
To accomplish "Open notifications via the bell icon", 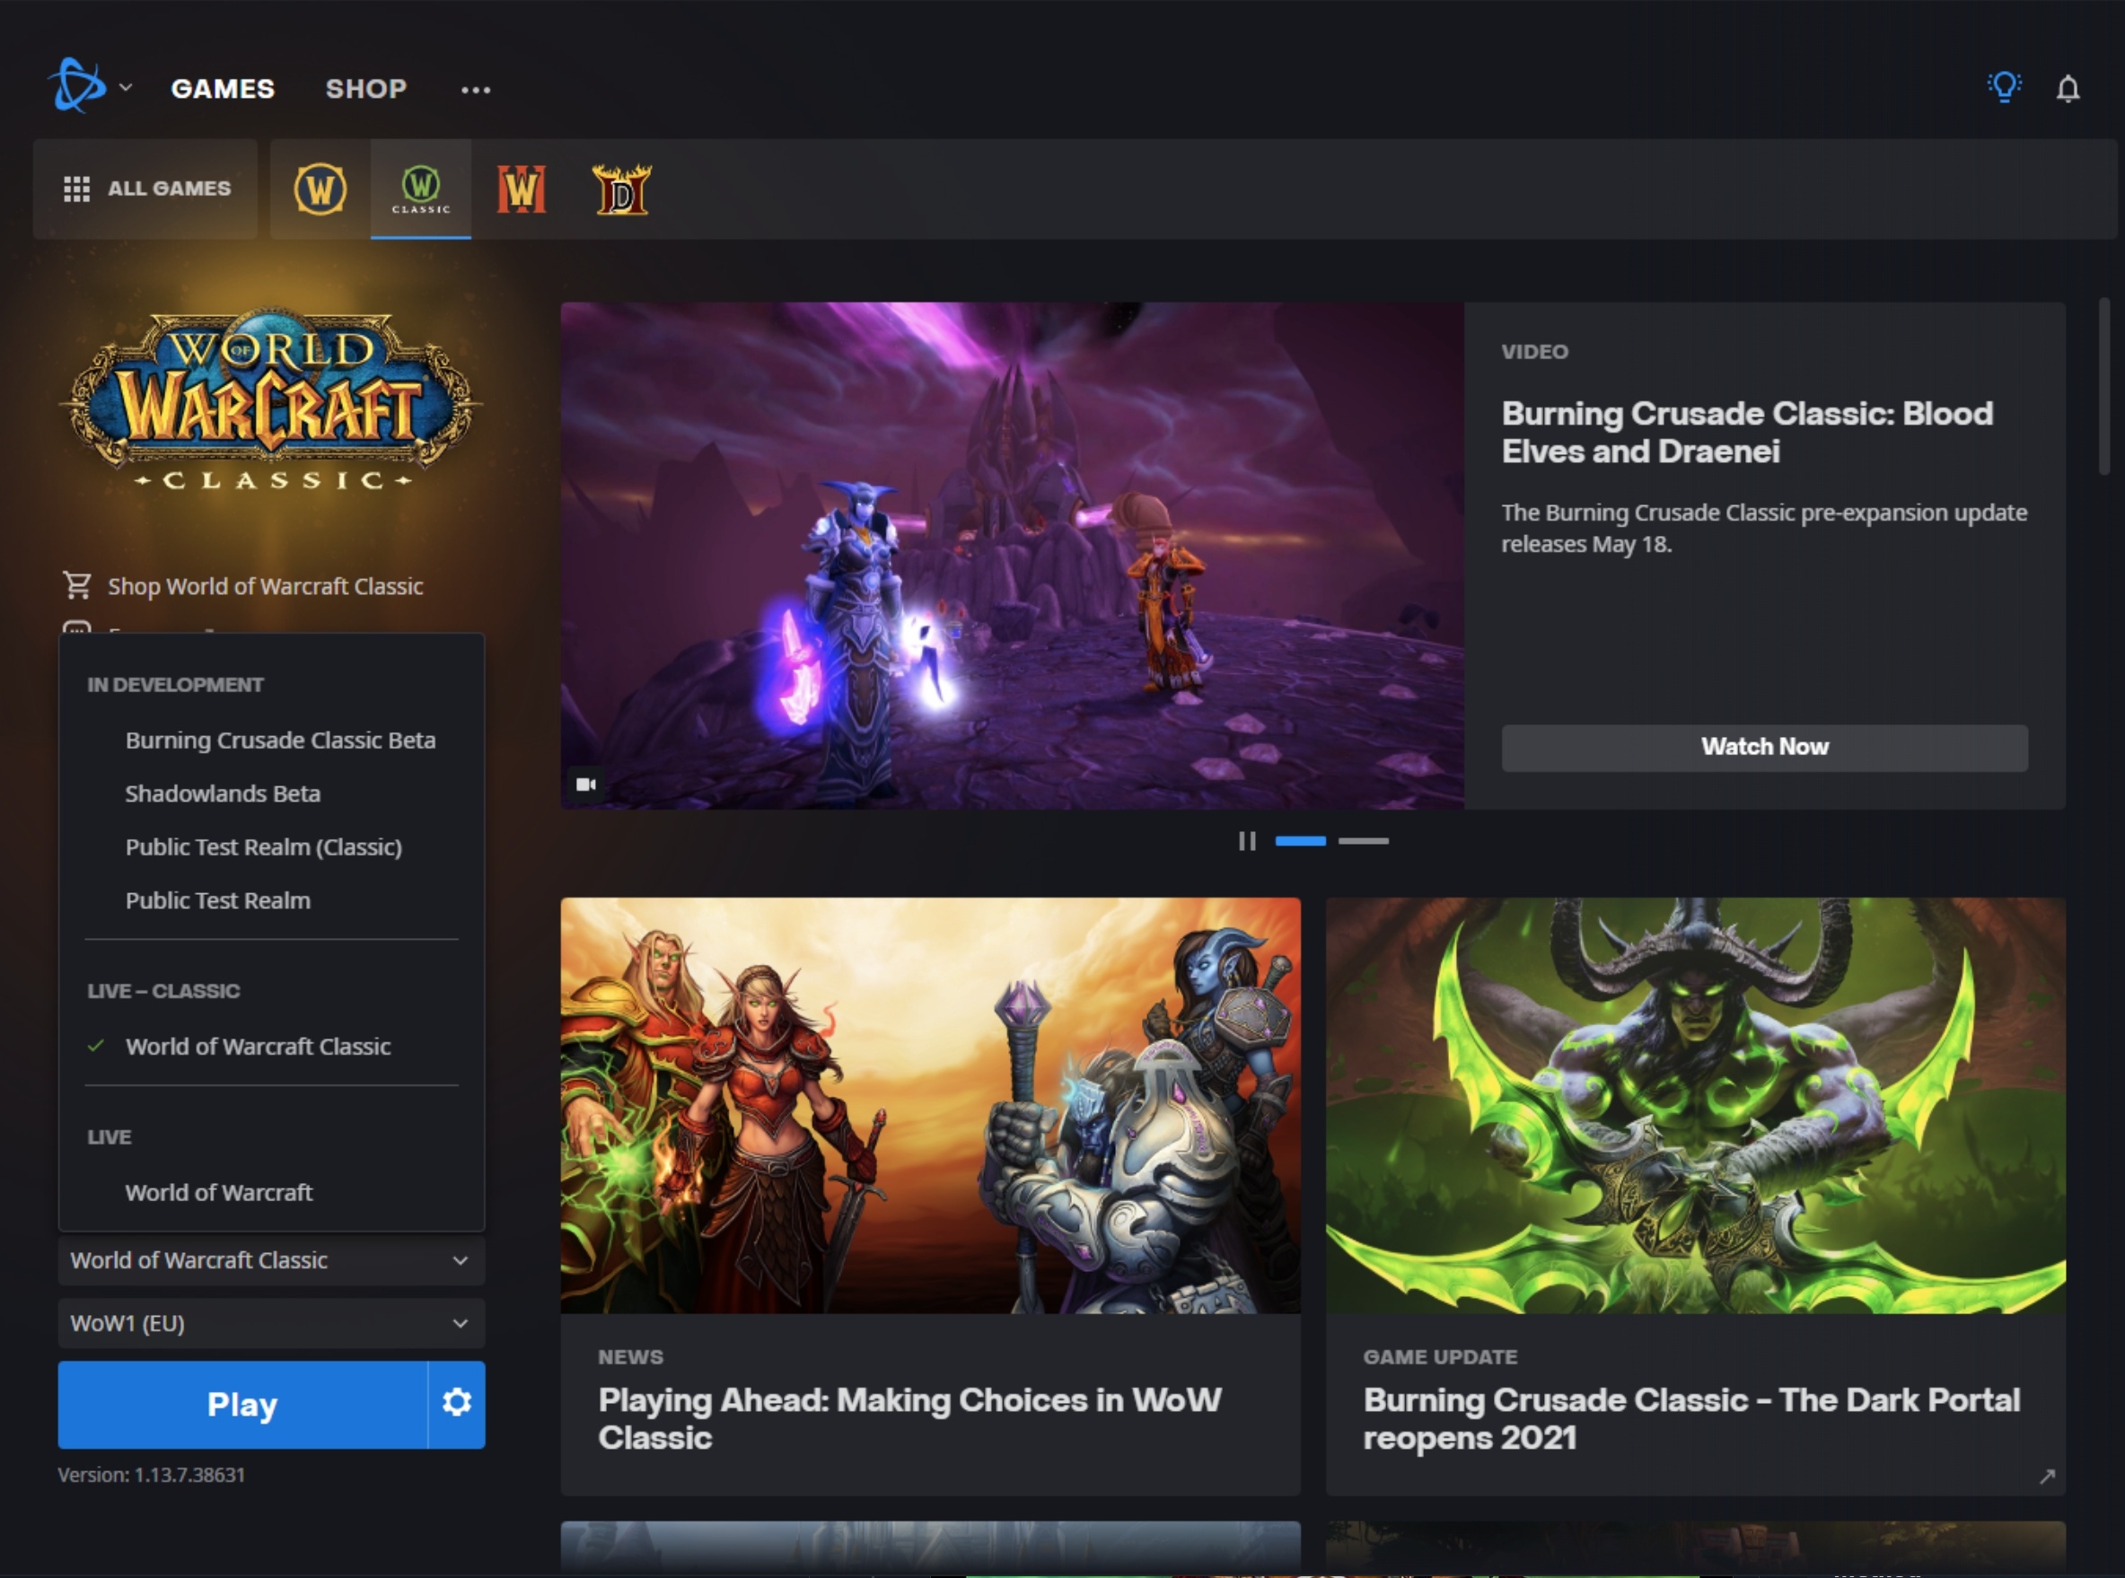I will click(2068, 88).
